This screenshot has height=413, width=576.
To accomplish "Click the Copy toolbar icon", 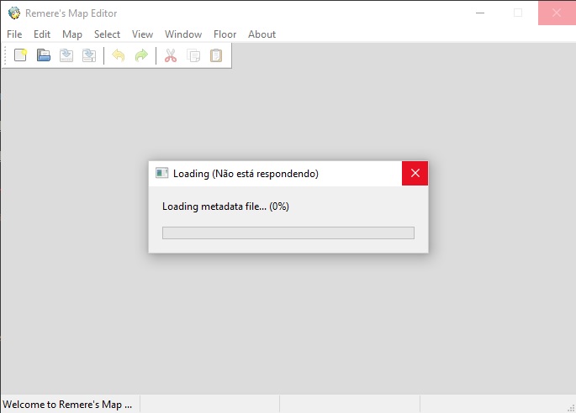I will [193, 56].
